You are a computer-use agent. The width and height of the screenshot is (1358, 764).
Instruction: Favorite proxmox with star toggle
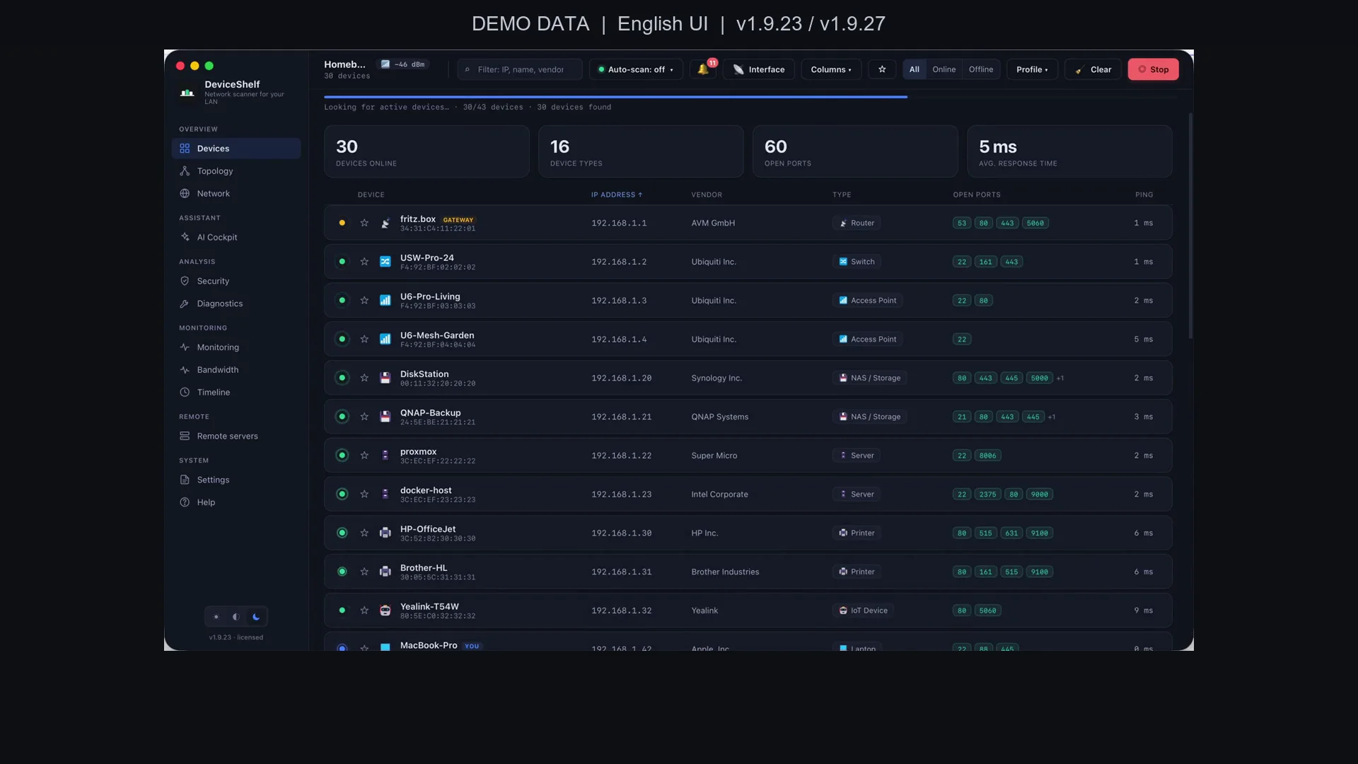(364, 456)
